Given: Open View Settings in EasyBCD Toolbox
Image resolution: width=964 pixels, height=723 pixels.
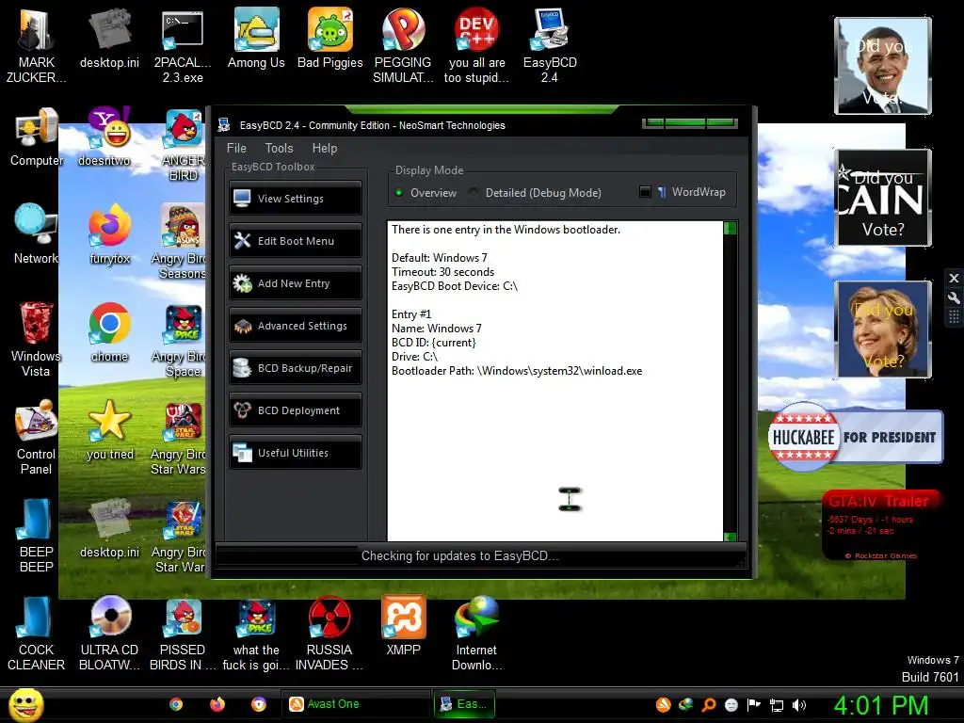Looking at the screenshot, I should (295, 198).
